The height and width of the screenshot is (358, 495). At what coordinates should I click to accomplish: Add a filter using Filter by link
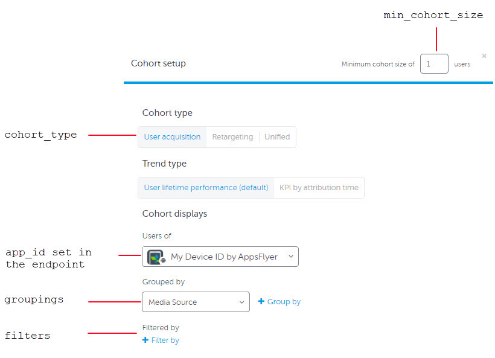(x=165, y=340)
